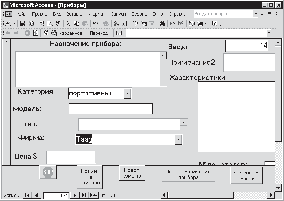Go to next record in navigation bar
The width and height of the screenshot is (284, 201).
click(75, 196)
